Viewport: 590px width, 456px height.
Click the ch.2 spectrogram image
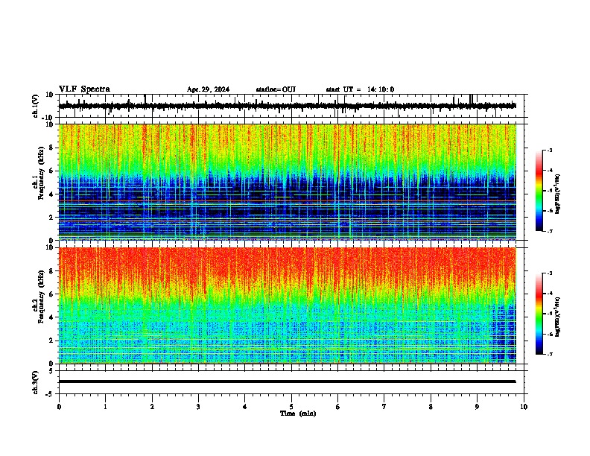point(288,305)
